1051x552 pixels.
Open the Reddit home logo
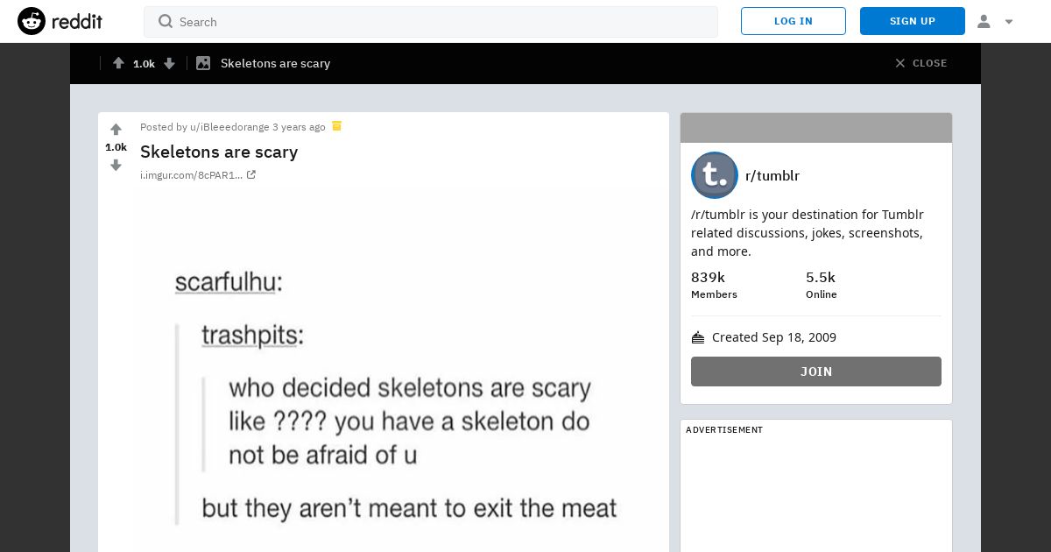click(x=60, y=21)
